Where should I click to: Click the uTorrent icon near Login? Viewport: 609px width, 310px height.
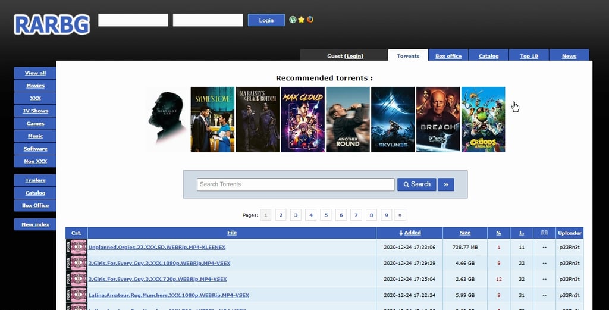293,20
